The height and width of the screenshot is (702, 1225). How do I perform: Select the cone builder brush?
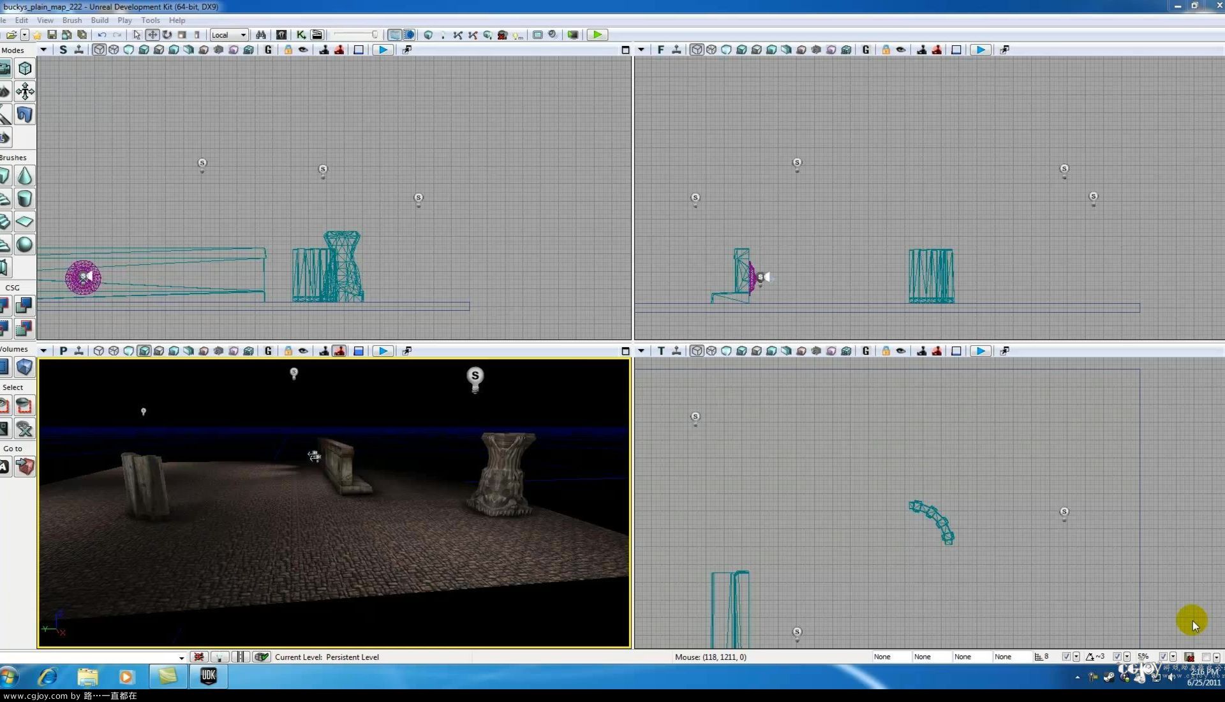coord(25,175)
